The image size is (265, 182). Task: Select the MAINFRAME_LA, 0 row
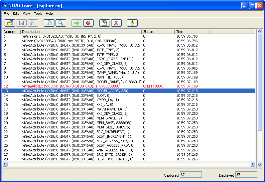point(129,109)
